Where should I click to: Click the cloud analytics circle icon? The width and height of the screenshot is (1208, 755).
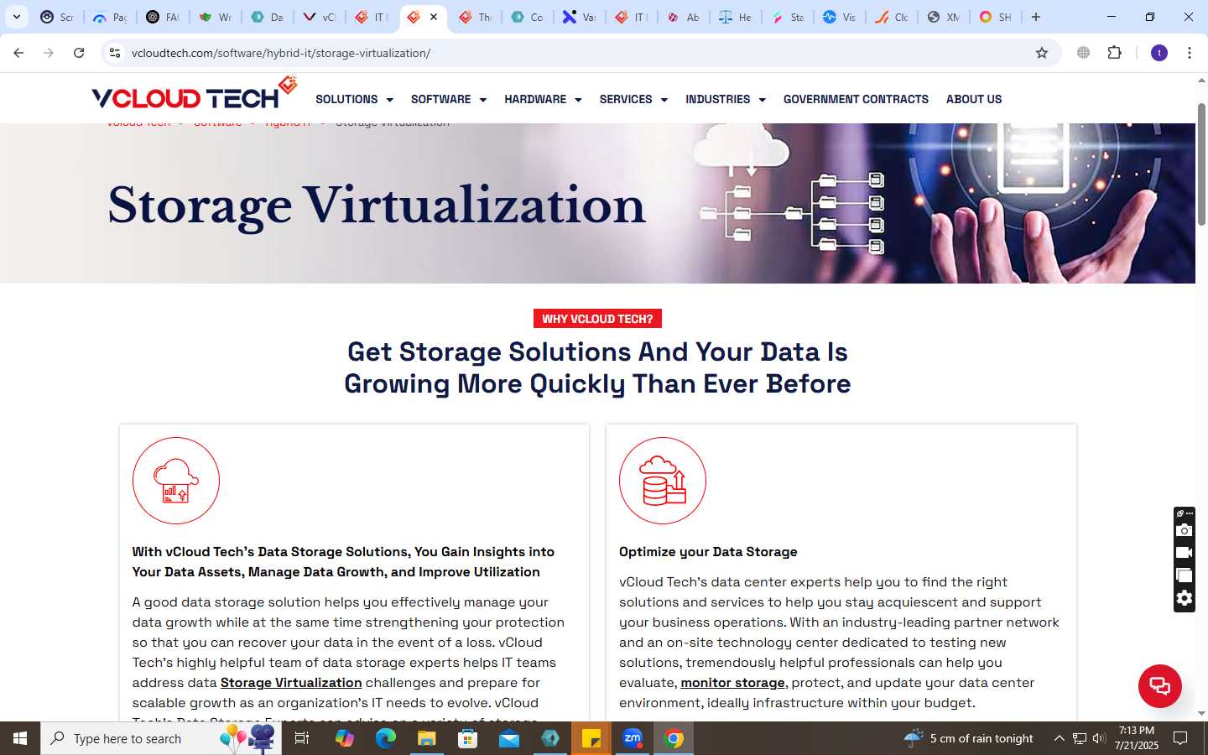point(176,481)
